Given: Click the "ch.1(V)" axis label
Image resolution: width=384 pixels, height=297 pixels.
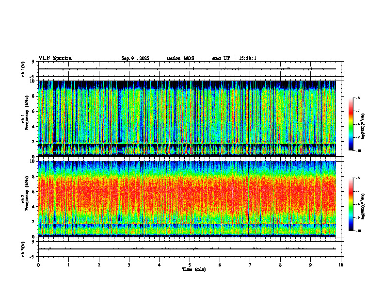Looking at the screenshot, I should point(23,69).
